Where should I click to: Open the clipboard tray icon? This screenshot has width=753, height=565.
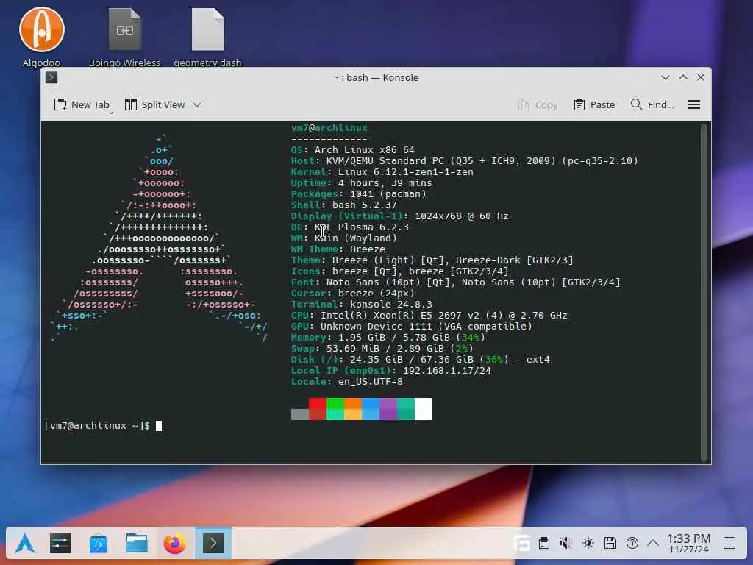tap(543, 544)
